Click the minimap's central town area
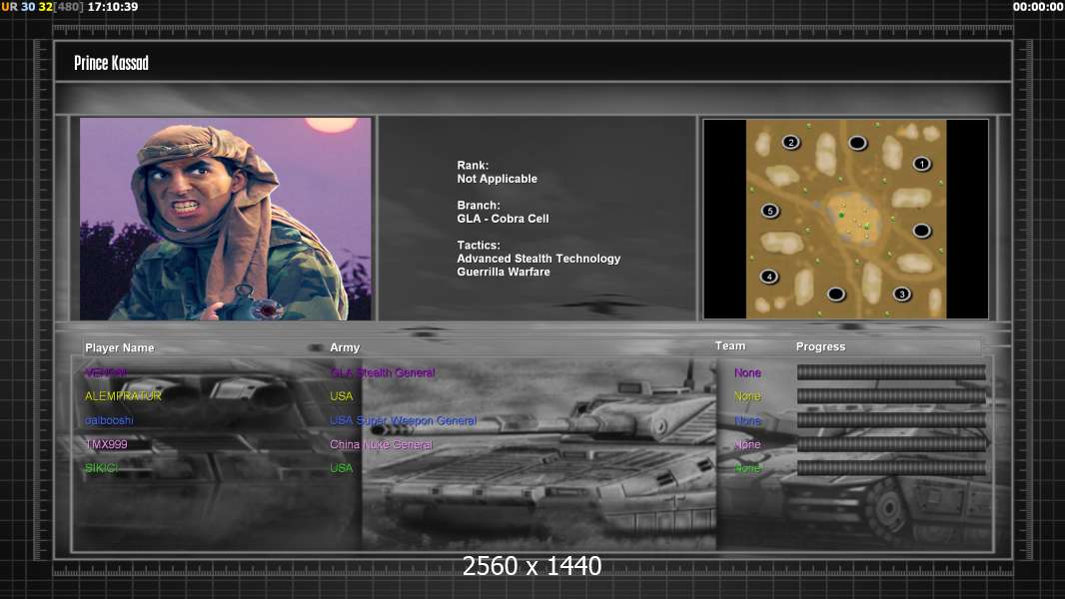Image resolution: width=1065 pixels, height=599 pixels. (854, 218)
